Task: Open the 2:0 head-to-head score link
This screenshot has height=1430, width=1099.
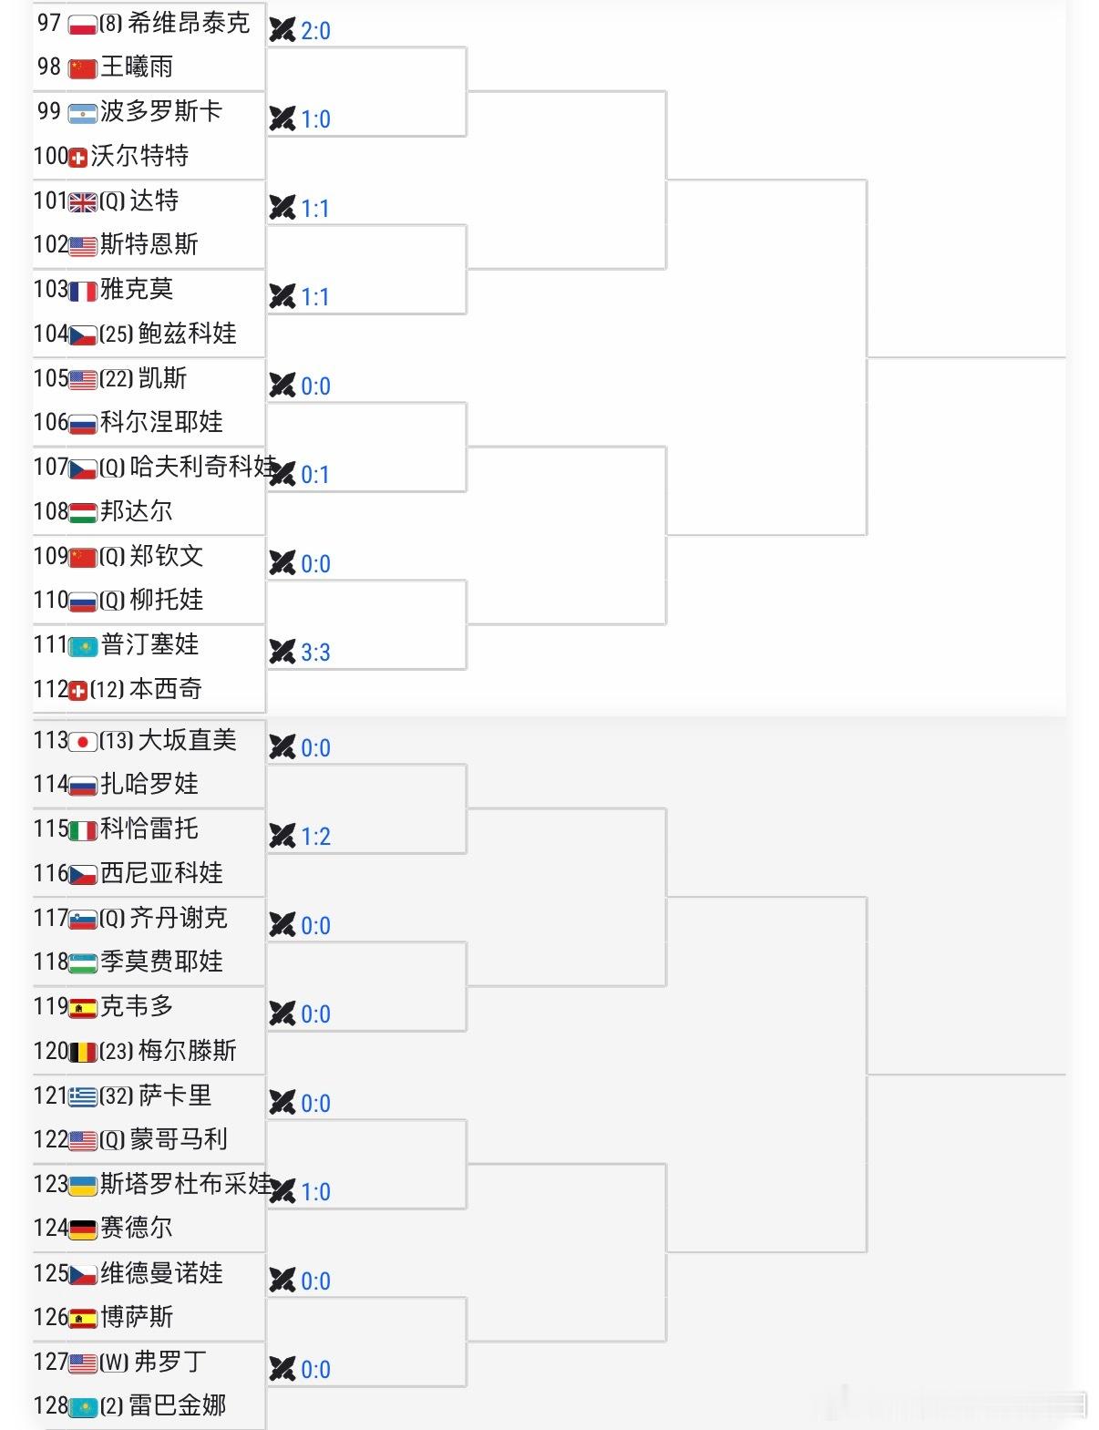Action: 315,31
